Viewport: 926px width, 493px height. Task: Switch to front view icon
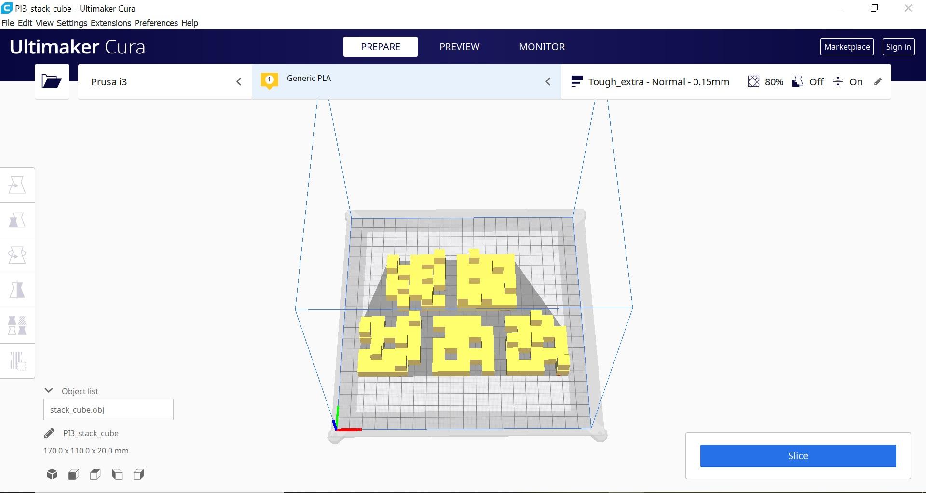(74, 474)
